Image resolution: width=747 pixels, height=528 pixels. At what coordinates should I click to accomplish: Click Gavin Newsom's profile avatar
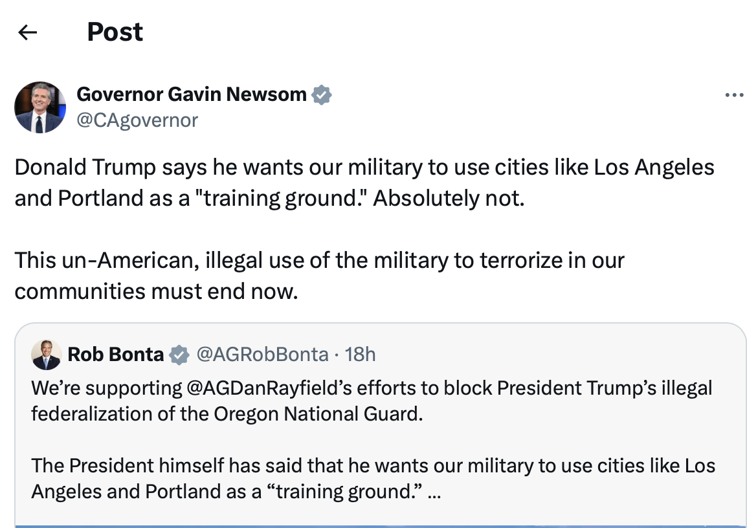pyautogui.click(x=40, y=107)
